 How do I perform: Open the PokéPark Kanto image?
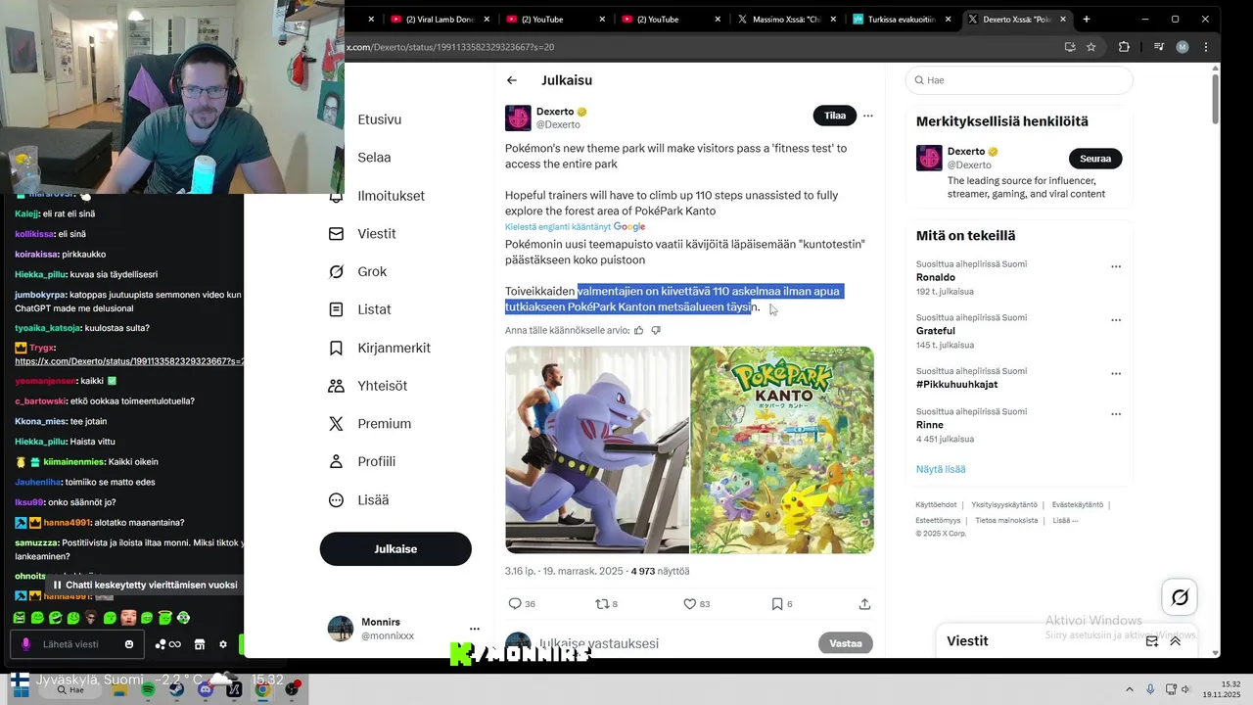pyautogui.click(x=782, y=449)
